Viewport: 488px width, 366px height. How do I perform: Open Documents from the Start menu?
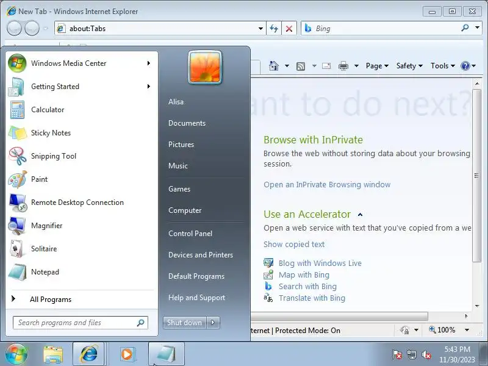(187, 123)
